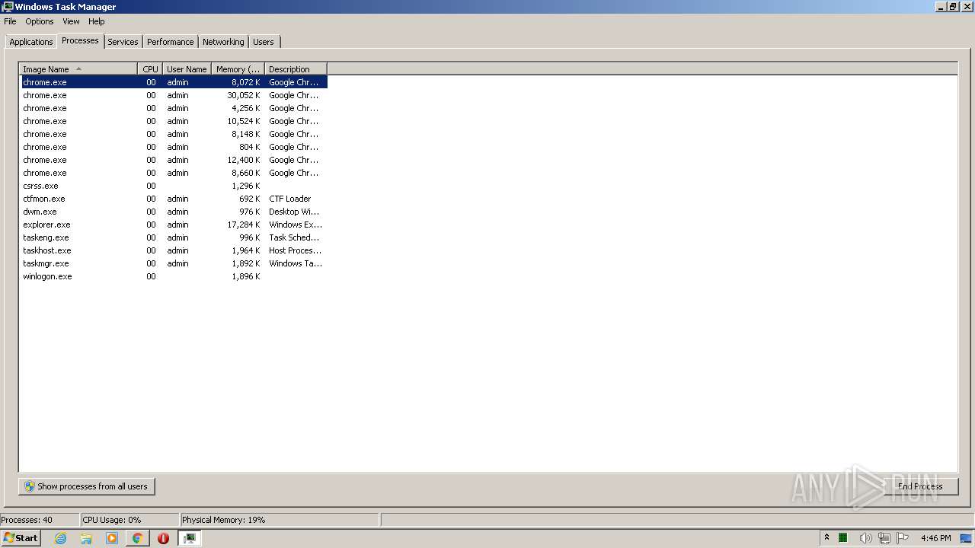Show hidden system tray icons
The image size is (975, 548).
pyautogui.click(x=826, y=538)
